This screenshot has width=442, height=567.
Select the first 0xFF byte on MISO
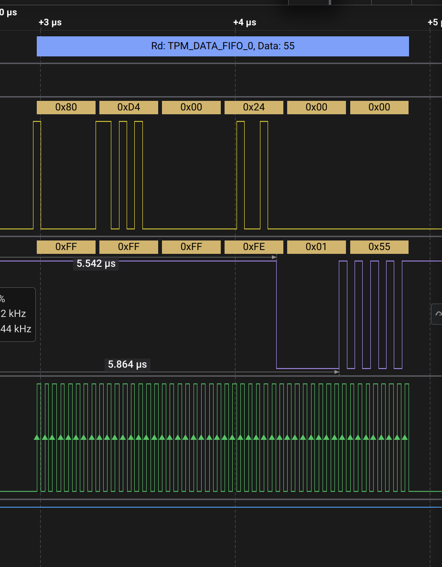click(65, 247)
